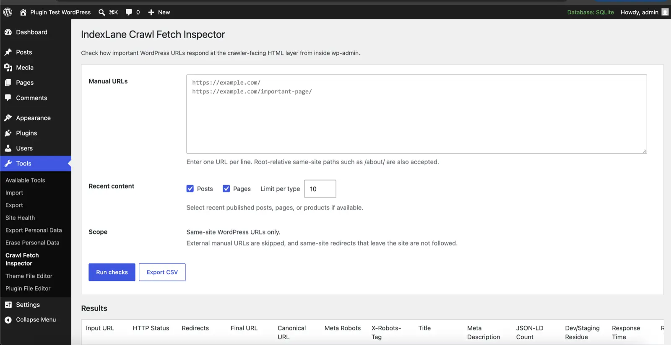Click the Plugins plug icon

tap(8, 133)
